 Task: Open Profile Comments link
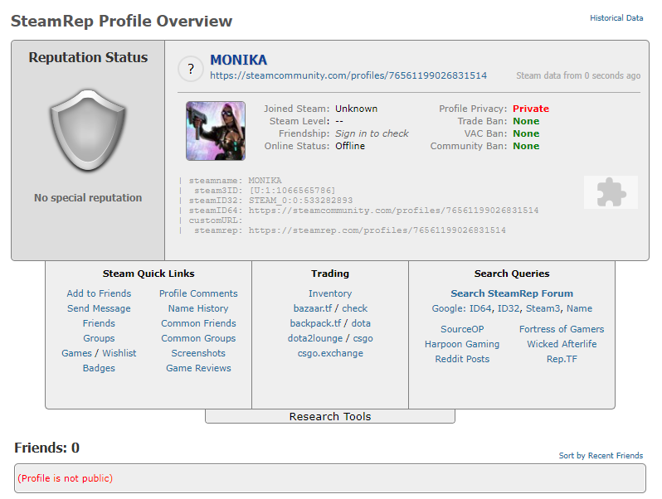[198, 293]
